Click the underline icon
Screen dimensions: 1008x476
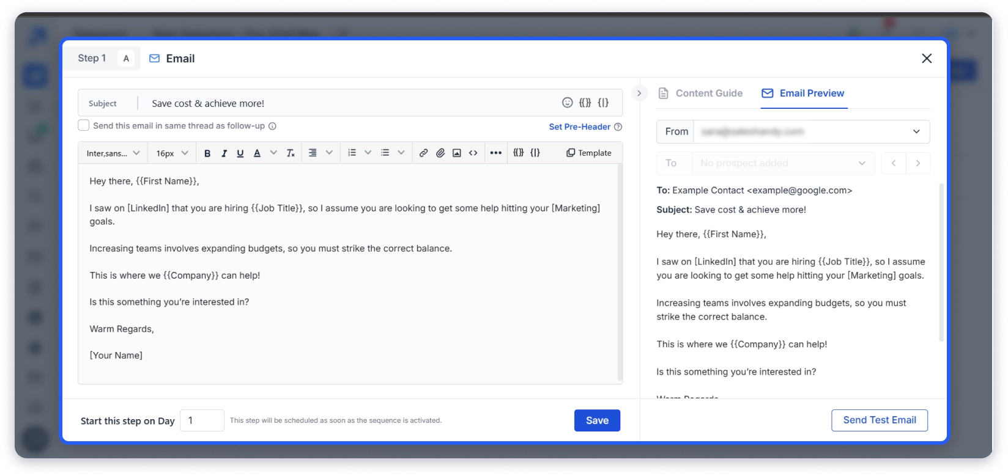(240, 153)
